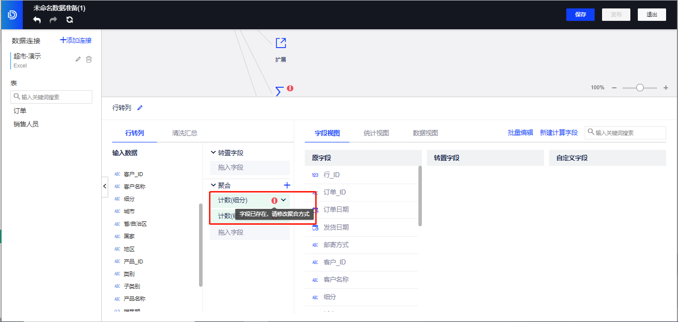Screen dimensions: 678x322
Task: Click the table keyword search field
Action: pyautogui.click(x=52, y=97)
